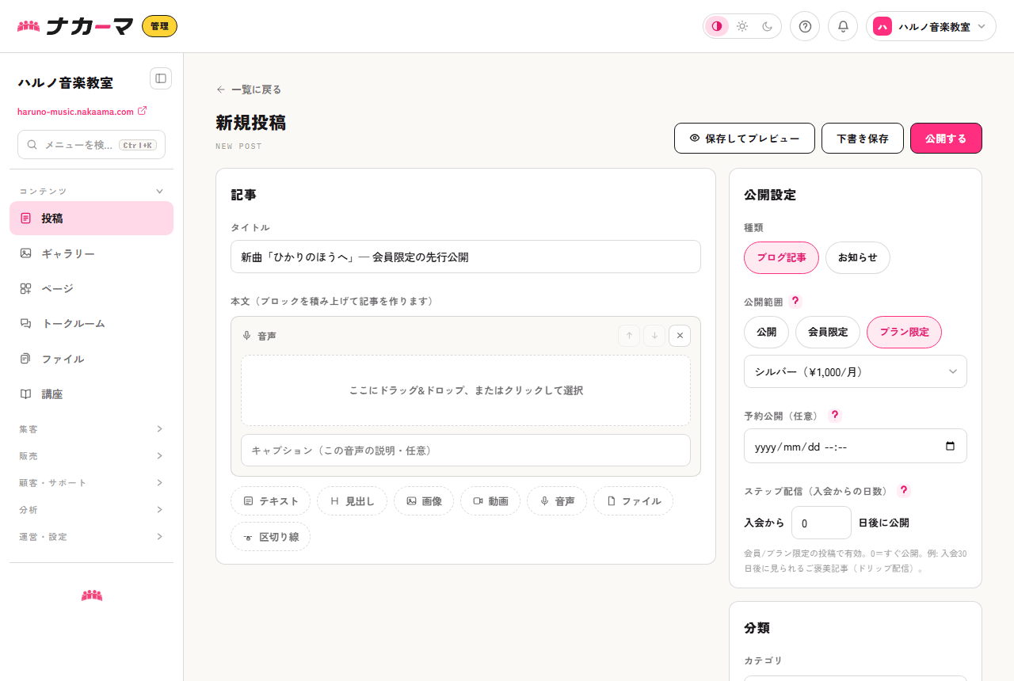Switch to light theme sun icon
1014x681 pixels.
pos(742,26)
